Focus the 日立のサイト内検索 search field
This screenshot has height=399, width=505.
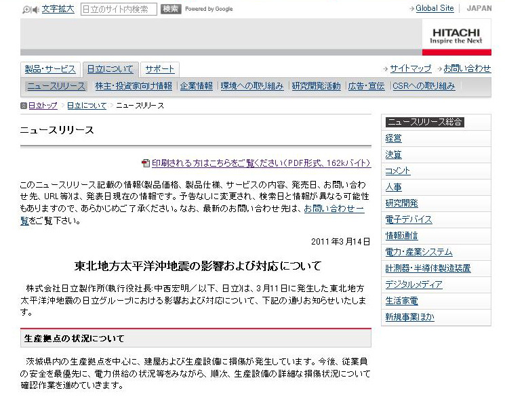[x=119, y=9]
